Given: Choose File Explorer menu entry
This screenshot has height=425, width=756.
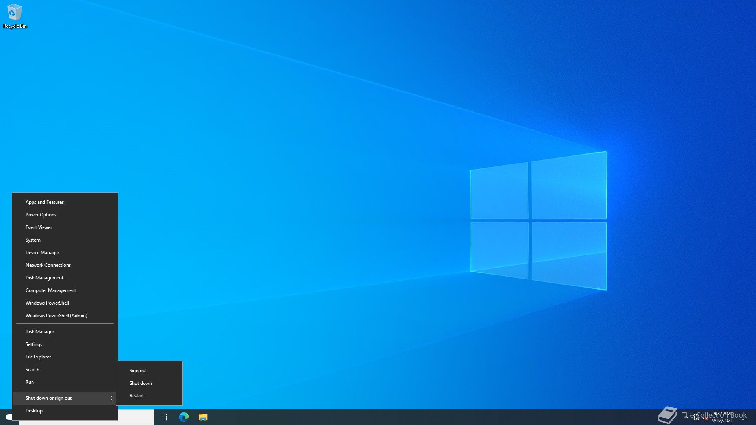Looking at the screenshot, I should 65,357.
